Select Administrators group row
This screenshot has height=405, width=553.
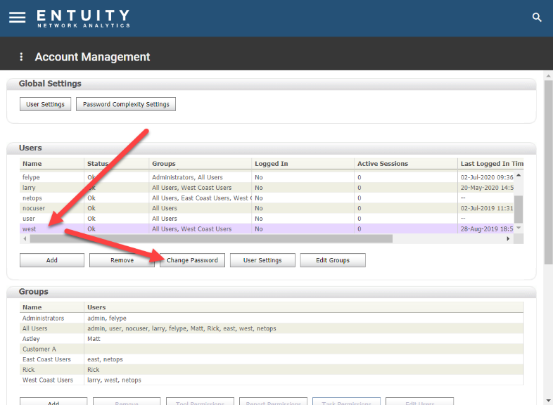tap(272, 319)
